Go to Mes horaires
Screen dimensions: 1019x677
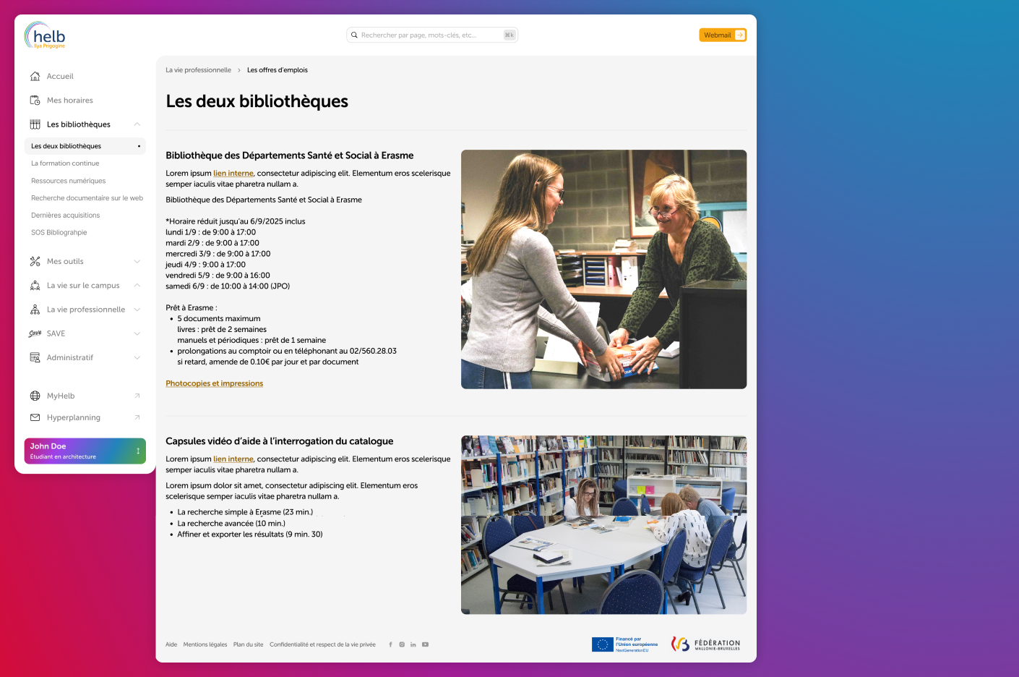pyautogui.click(x=69, y=101)
